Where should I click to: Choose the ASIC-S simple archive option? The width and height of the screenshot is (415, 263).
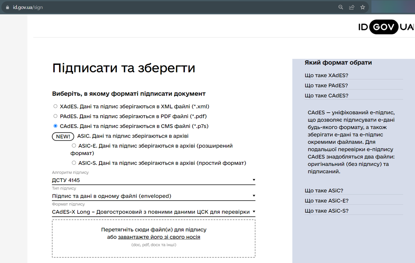[74, 163]
